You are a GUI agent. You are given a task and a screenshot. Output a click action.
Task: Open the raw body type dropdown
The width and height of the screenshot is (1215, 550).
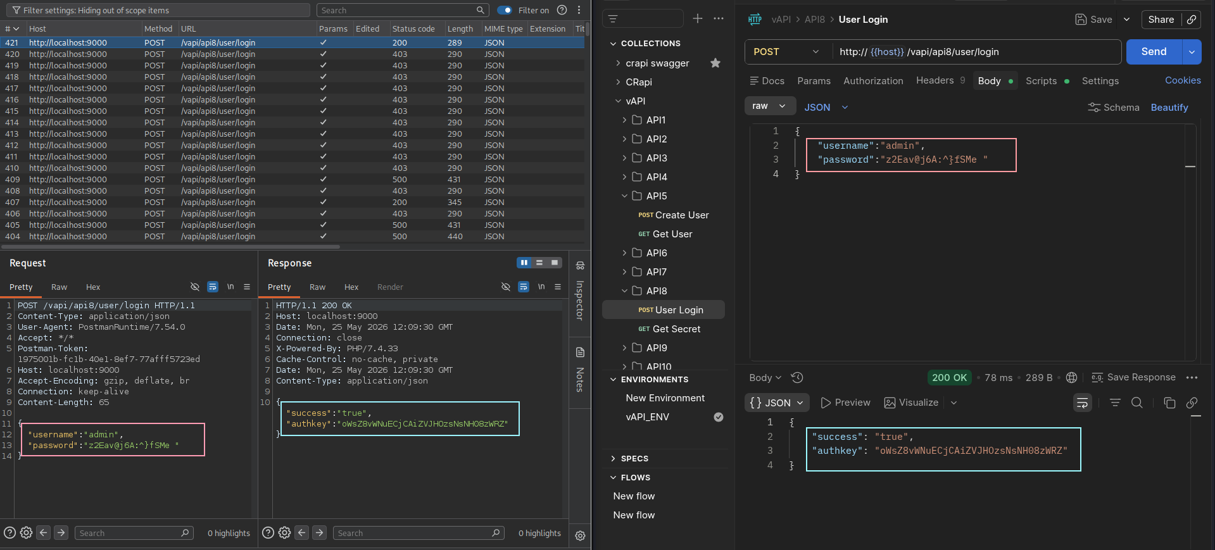pyautogui.click(x=769, y=106)
